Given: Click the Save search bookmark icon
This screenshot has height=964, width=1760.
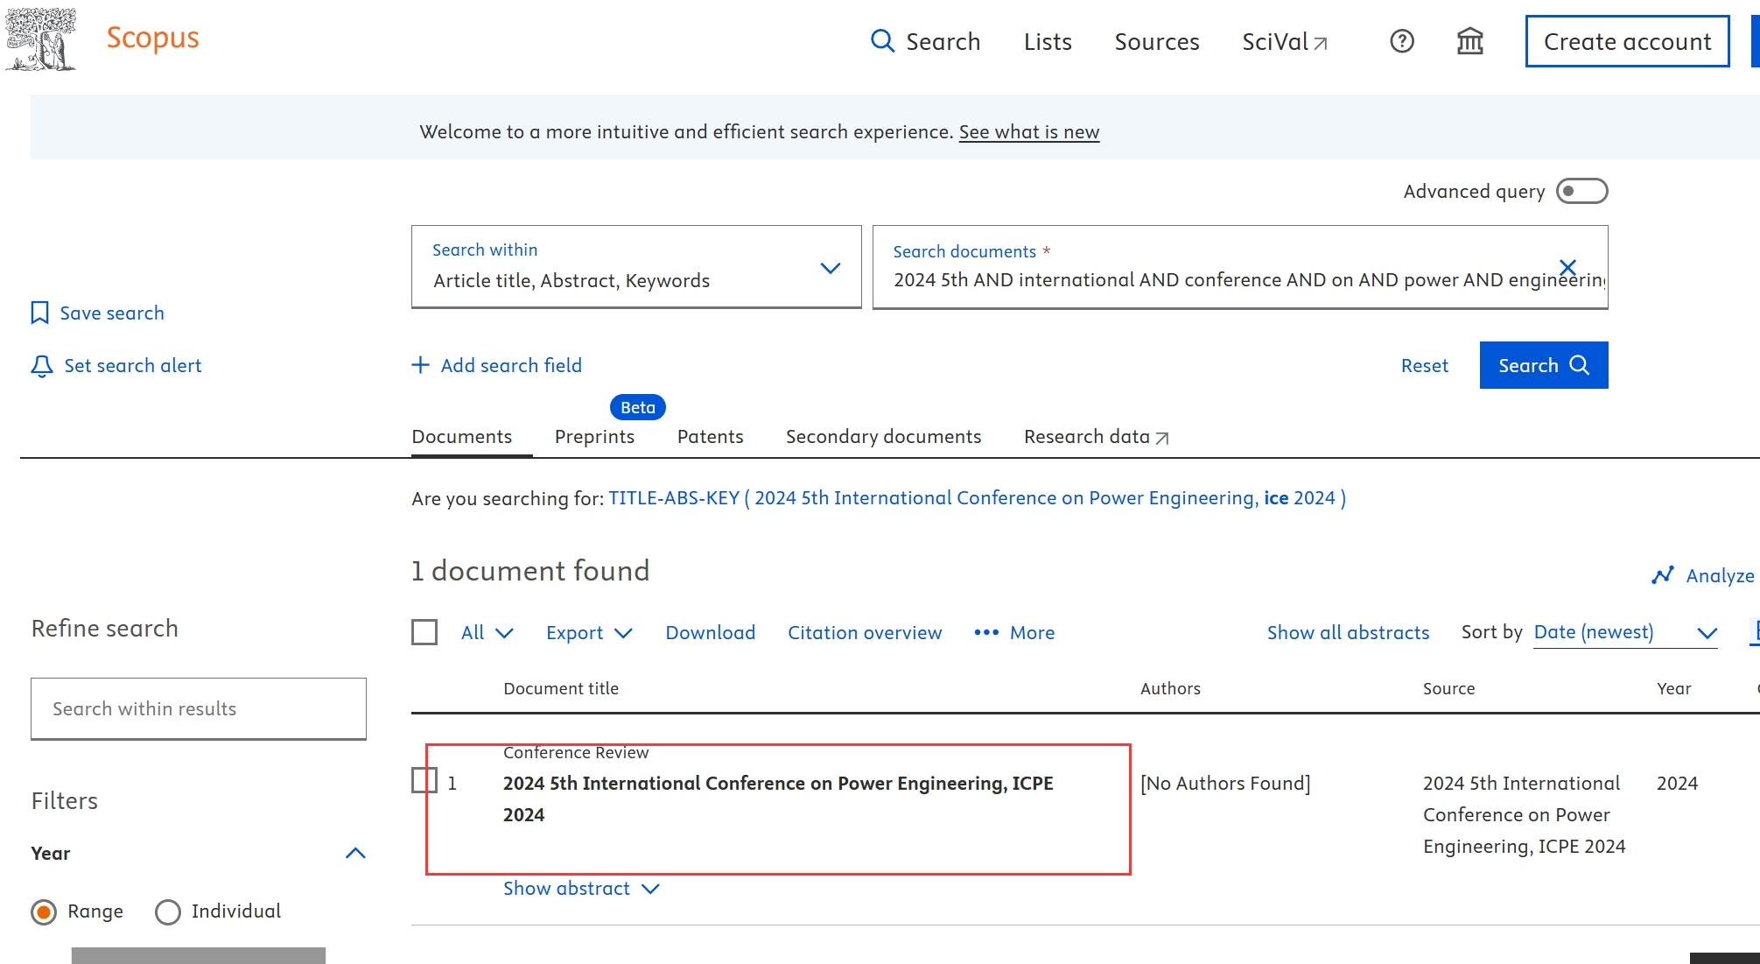Looking at the screenshot, I should (x=39, y=313).
